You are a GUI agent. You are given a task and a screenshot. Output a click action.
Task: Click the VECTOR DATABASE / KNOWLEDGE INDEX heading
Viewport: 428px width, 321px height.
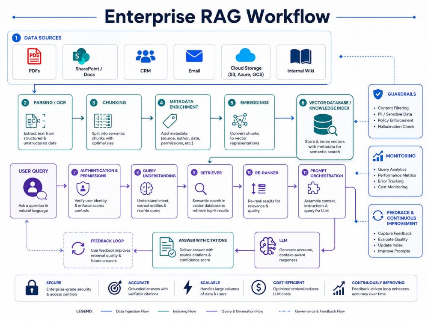[330, 105]
